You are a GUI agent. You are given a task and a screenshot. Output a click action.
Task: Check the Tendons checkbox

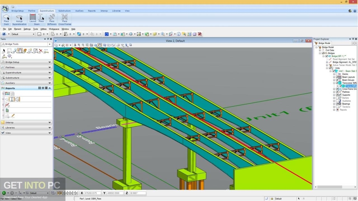pos(337,107)
